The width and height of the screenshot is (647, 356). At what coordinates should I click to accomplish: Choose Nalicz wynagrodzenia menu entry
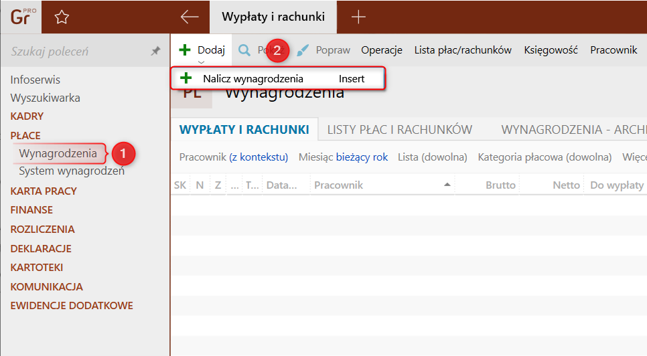click(x=279, y=78)
